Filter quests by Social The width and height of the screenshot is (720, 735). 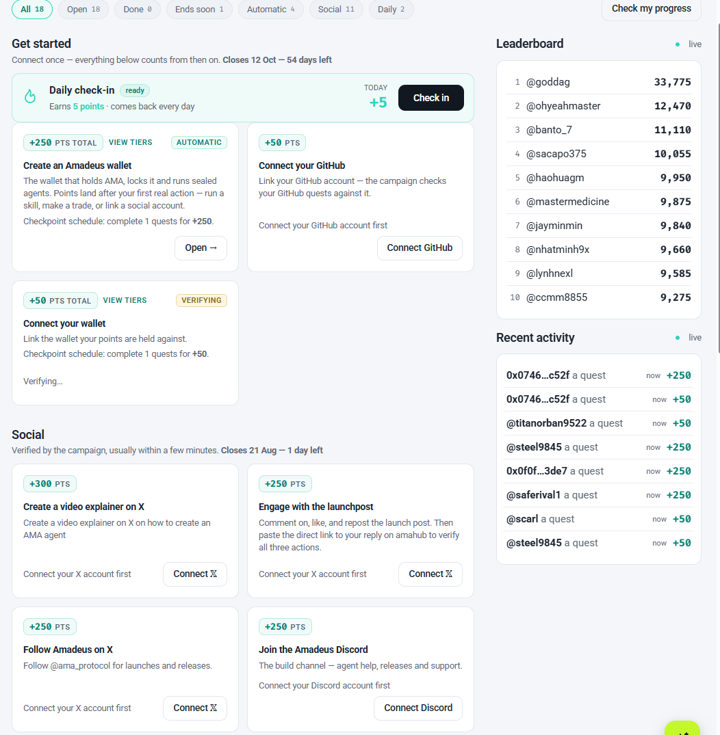coord(336,10)
